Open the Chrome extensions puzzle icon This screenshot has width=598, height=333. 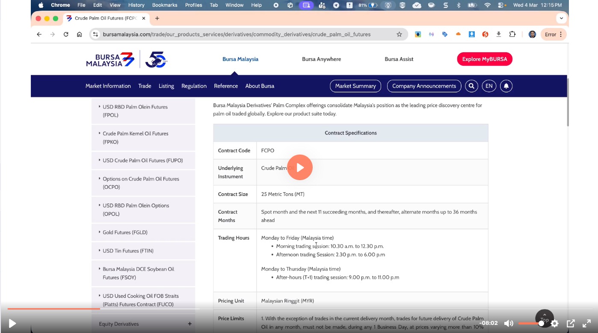pos(512,35)
